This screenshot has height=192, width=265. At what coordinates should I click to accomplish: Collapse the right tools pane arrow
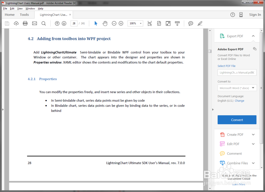tap(213, 109)
